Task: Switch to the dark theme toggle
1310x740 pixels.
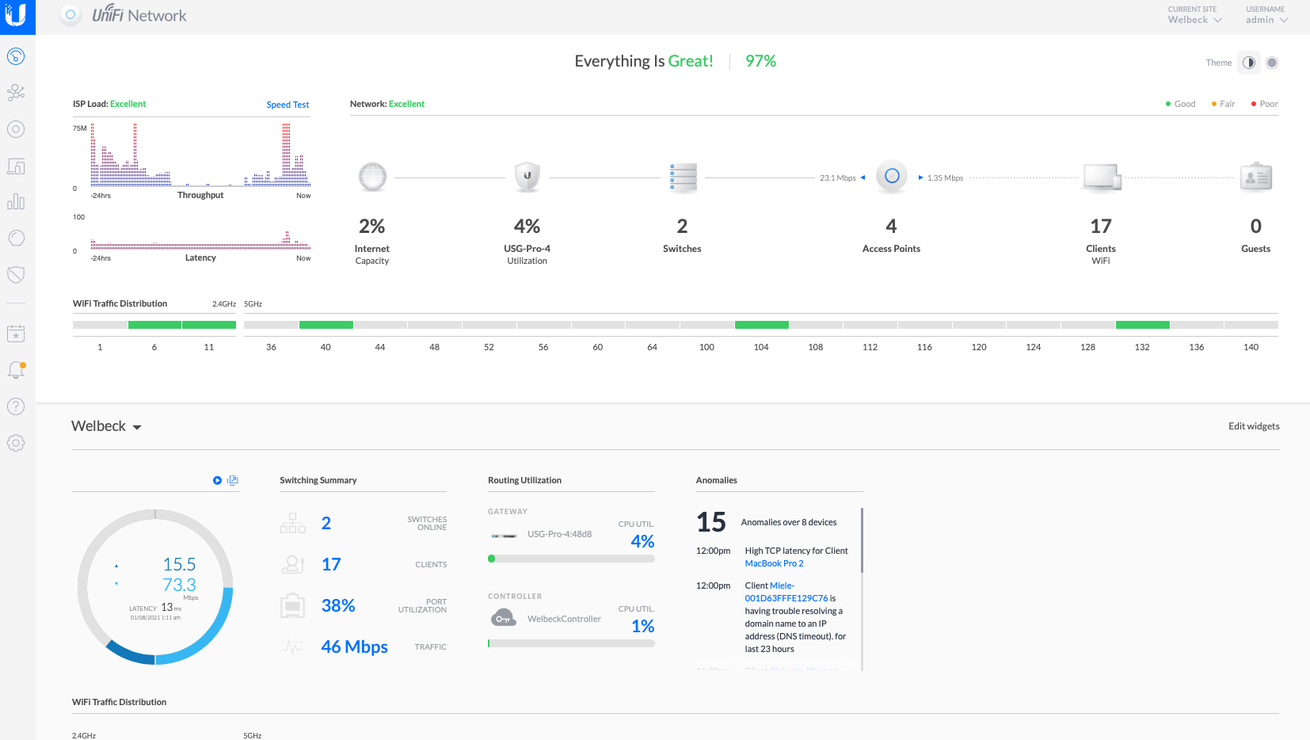Action: click(1272, 63)
